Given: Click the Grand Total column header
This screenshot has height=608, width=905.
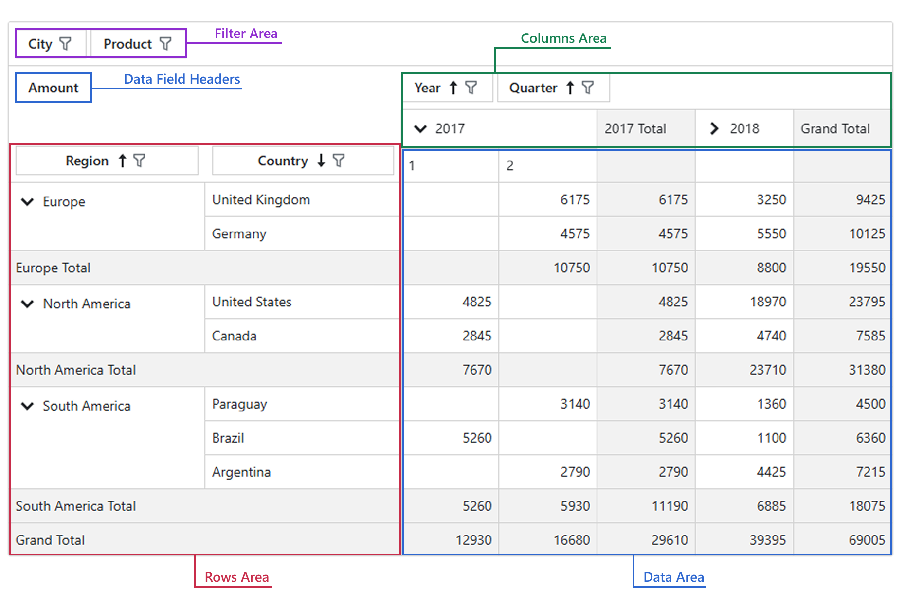Looking at the screenshot, I should coord(835,129).
